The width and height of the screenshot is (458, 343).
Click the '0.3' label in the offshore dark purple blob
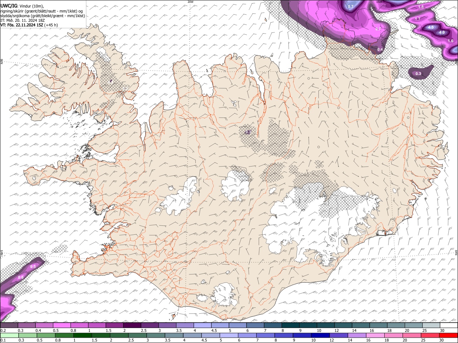(x=418, y=74)
